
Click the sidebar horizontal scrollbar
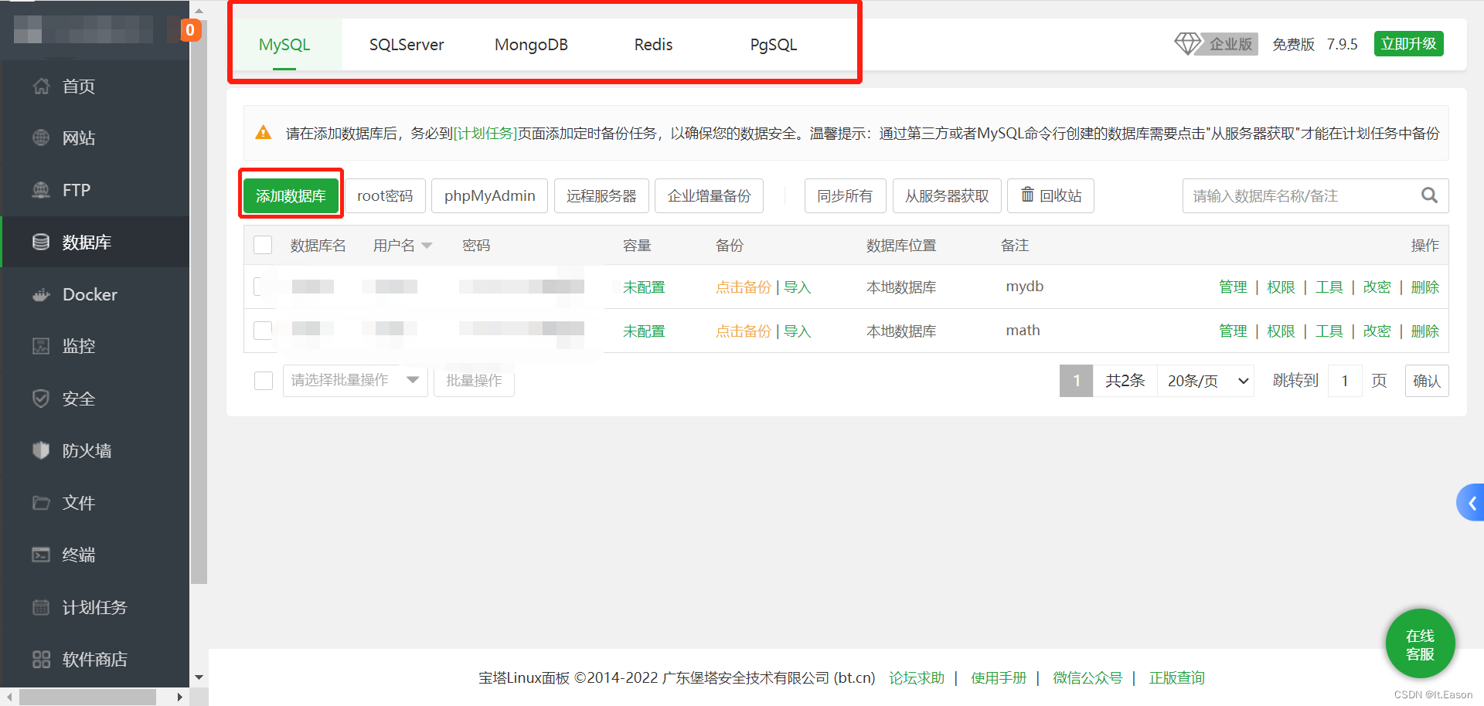87,697
